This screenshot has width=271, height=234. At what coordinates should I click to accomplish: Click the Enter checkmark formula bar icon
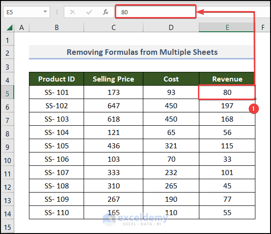[x=89, y=12]
